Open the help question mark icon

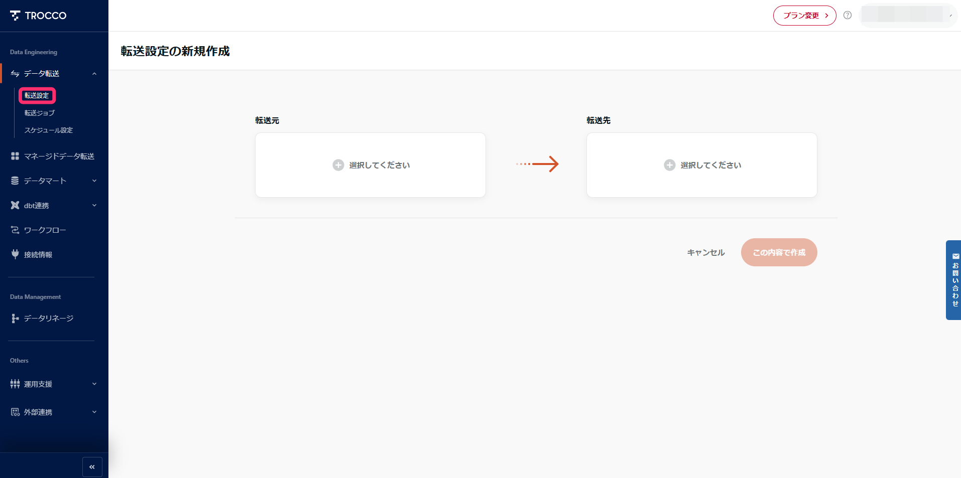(848, 15)
